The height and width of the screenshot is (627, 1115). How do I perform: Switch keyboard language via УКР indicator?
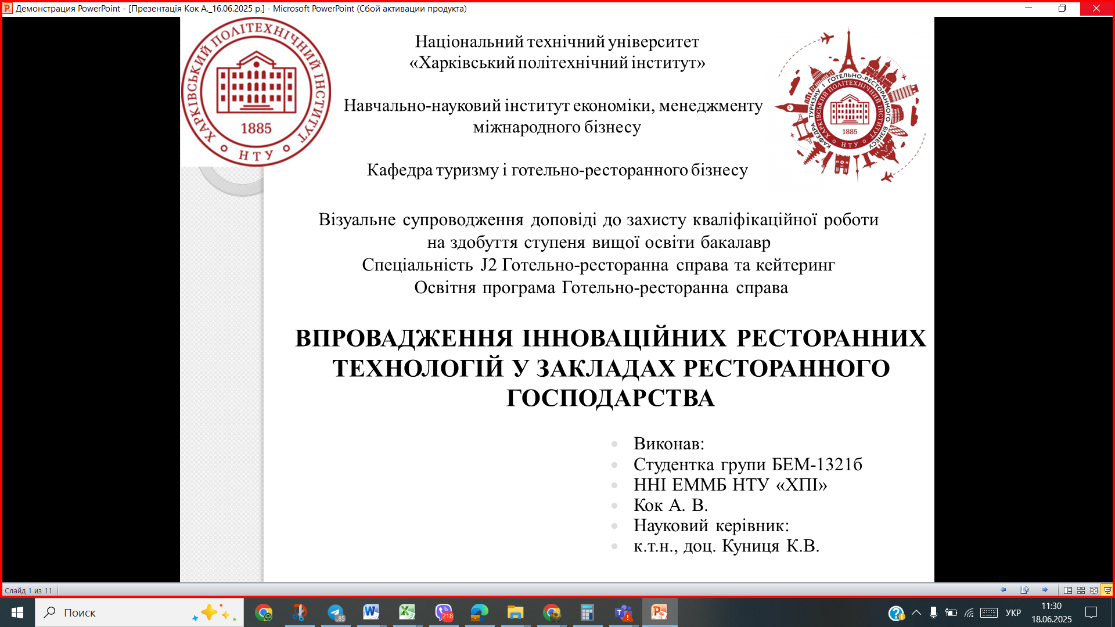tap(1013, 612)
